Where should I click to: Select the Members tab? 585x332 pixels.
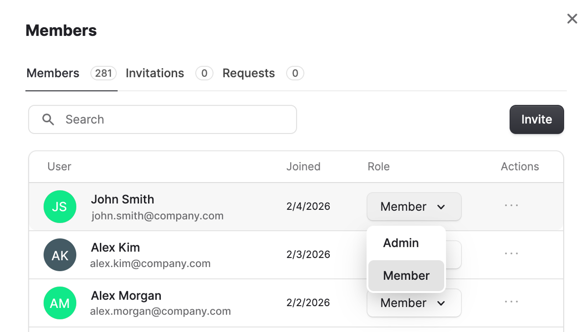(53, 73)
